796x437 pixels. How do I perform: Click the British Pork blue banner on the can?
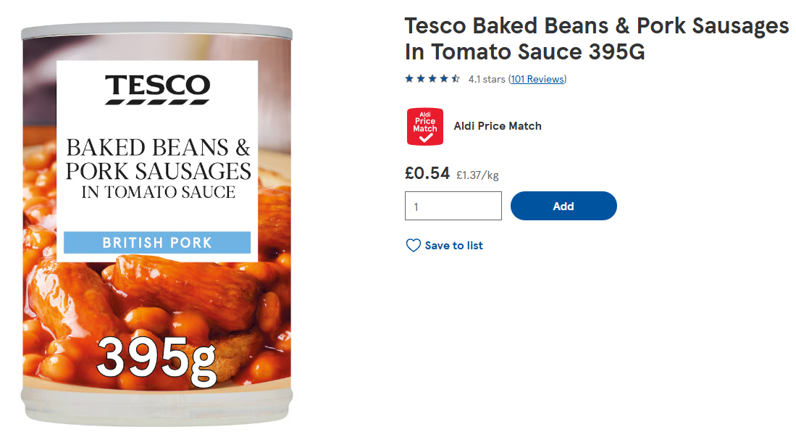point(157,242)
